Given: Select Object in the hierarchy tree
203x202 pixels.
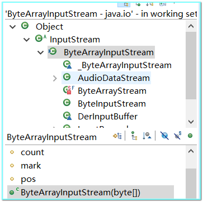Looking at the screenshot, I should 50,27.
